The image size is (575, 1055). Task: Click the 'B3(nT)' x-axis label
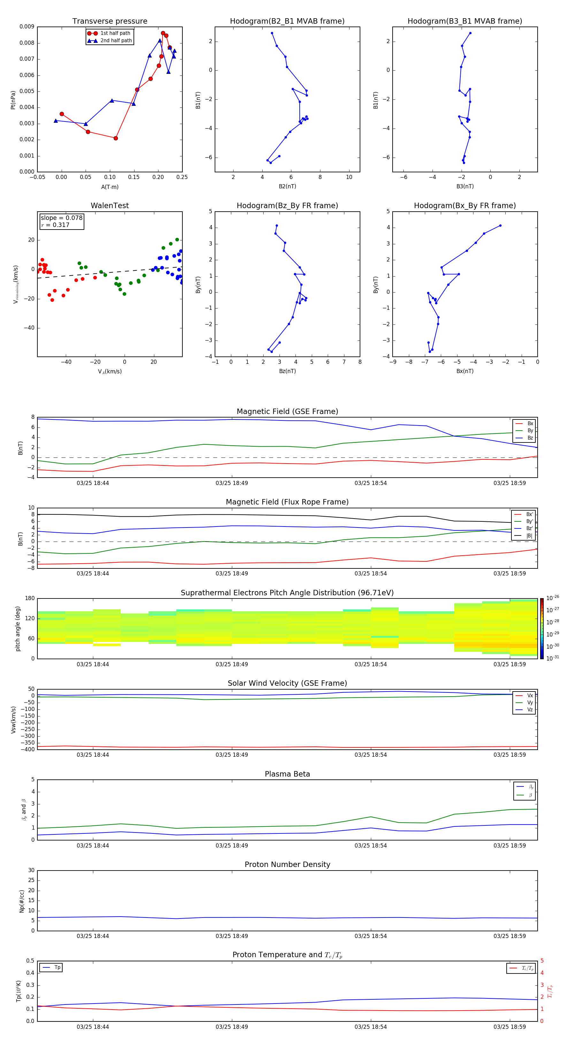[x=465, y=186]
